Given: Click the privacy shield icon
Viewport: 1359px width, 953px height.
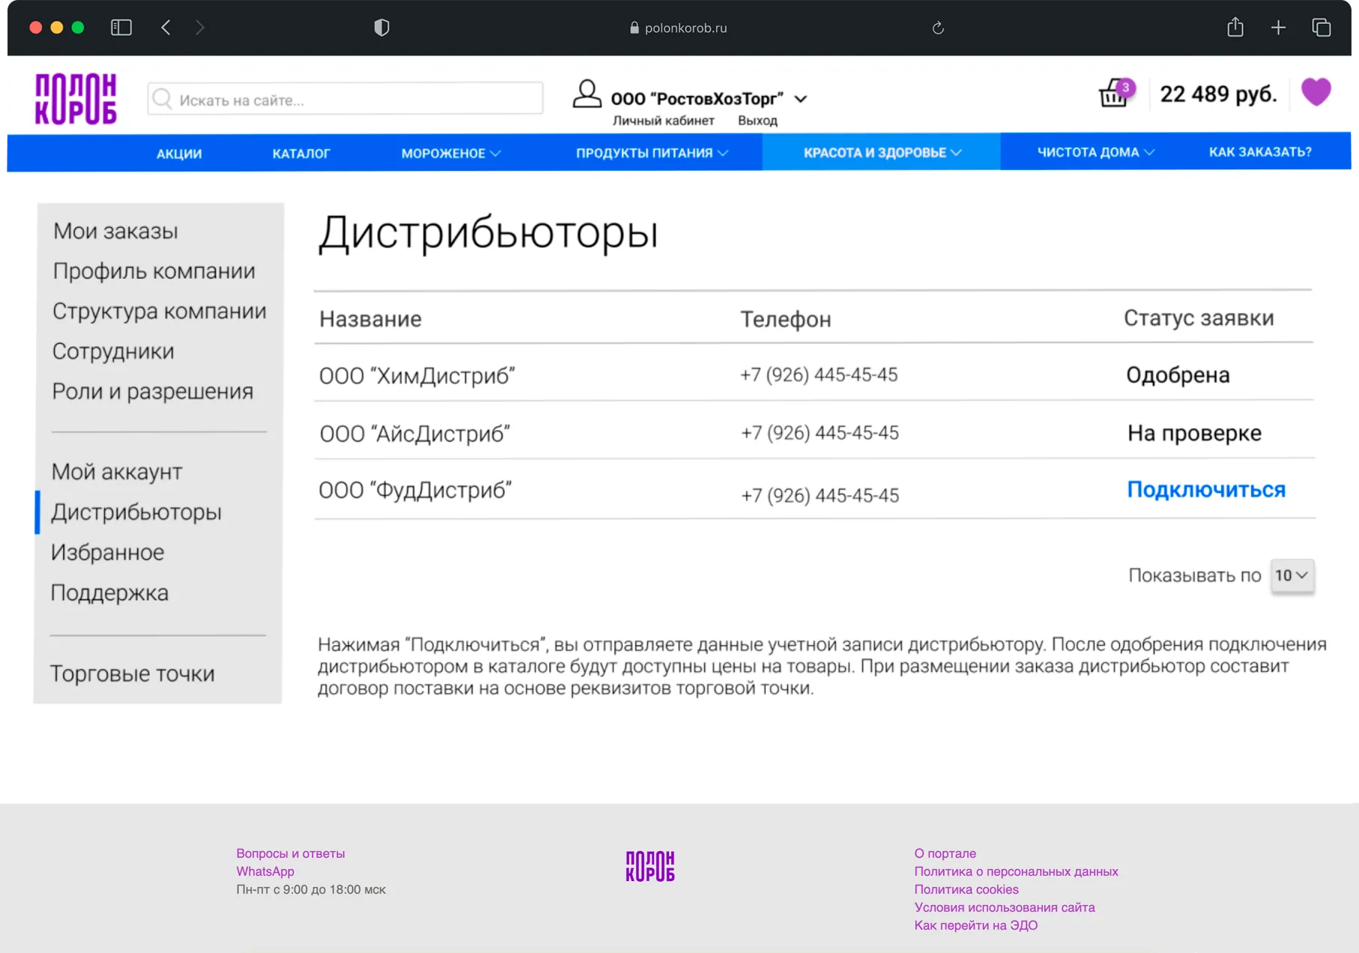Looking at the screenshot, I should click(x=381, y=28).
